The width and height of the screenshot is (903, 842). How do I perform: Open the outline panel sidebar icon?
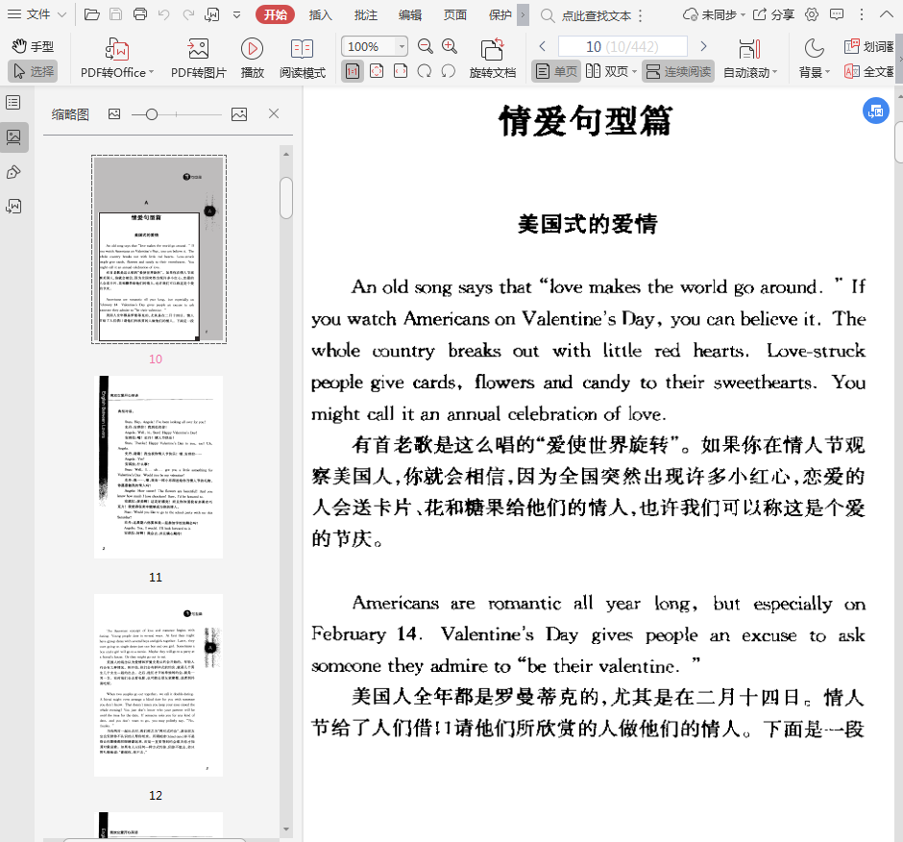pyautogui.click(x=13, y=103)
